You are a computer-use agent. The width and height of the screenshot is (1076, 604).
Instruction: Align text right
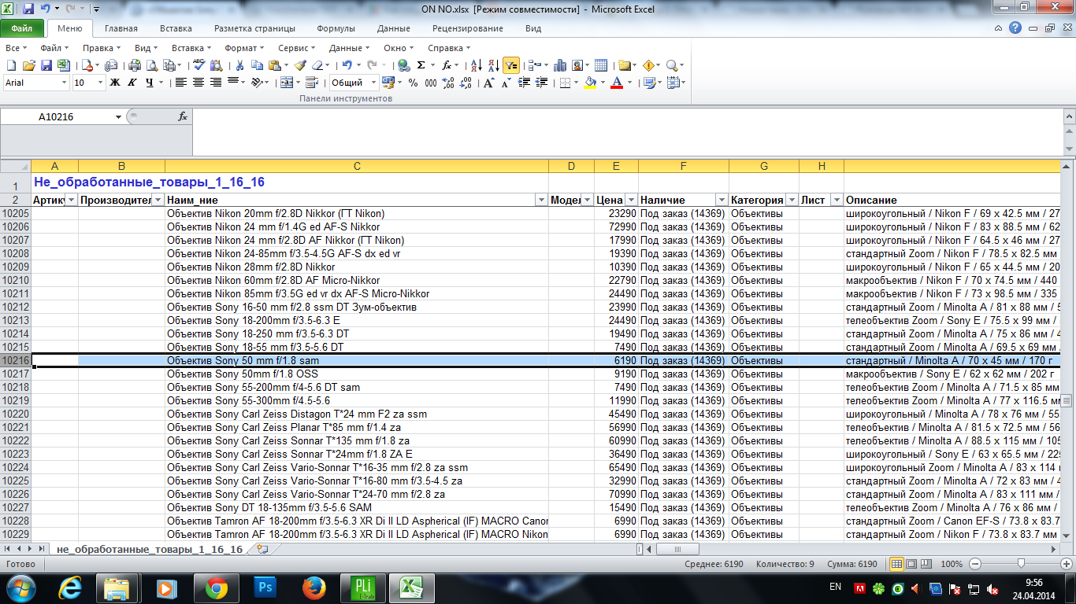coord(216,83)
